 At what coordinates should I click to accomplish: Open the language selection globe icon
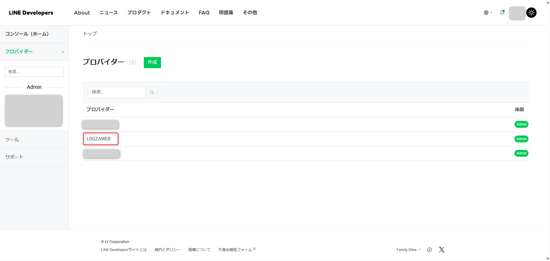point(486,13)
